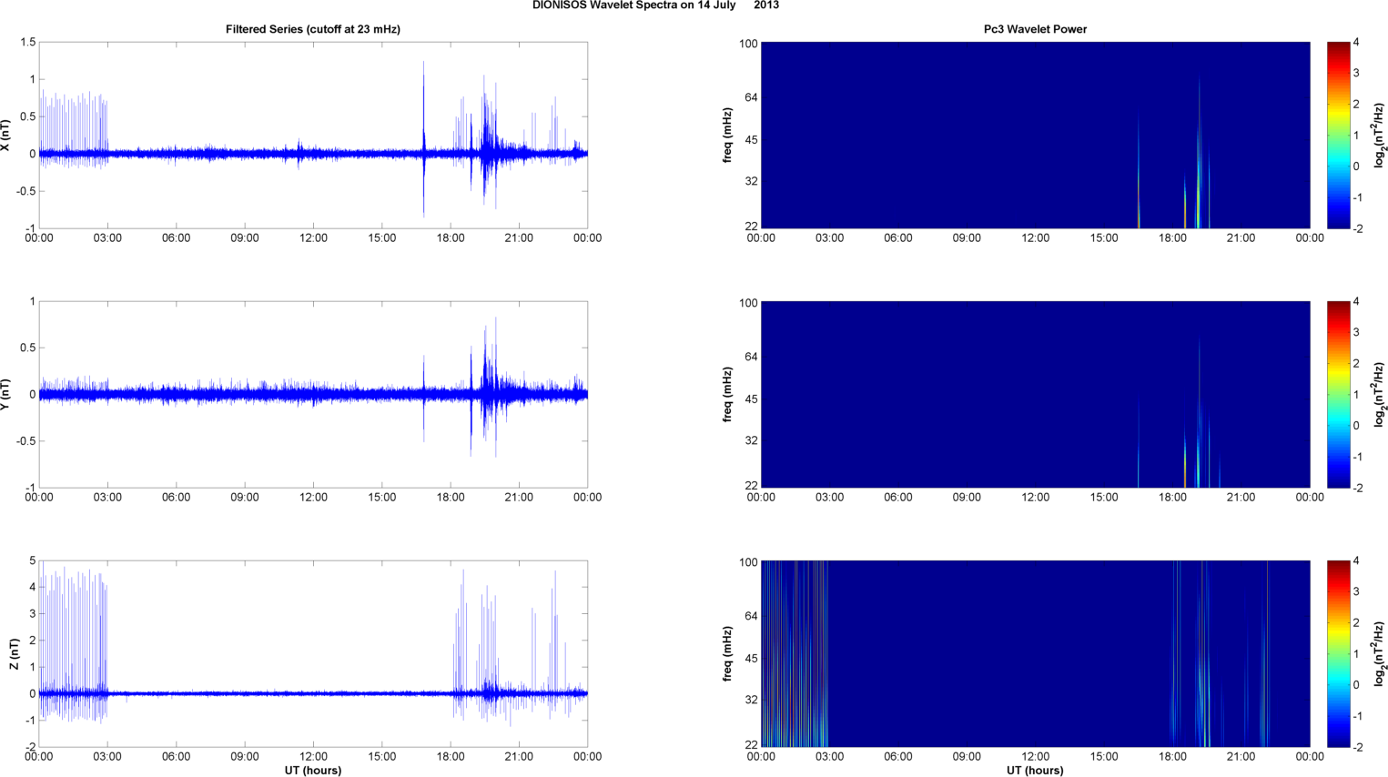The height and width of the screenshot is (777, 1388).
Task: Click the 32 frequency tick on bottom spectrum
Action: 751,700
